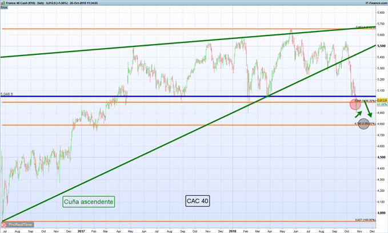Screen dimensions: 388x233
Task: Click the 2018 year label on time axis
Action: [x=233, y=231]
